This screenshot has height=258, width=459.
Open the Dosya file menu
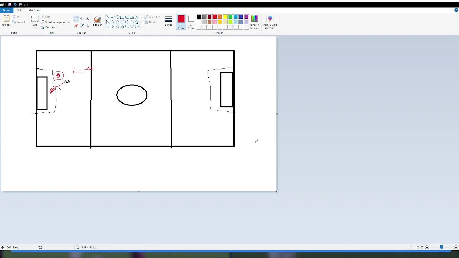(6, 10)
